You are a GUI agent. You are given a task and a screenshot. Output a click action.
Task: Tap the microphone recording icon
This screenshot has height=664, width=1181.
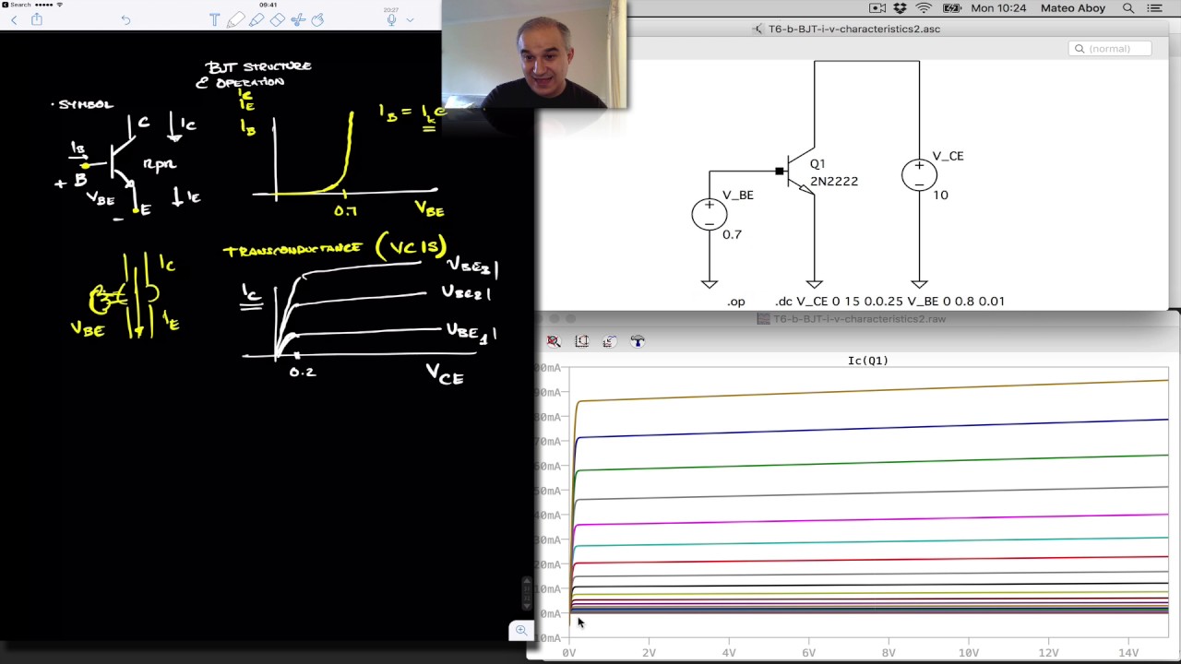pos(392,19)
